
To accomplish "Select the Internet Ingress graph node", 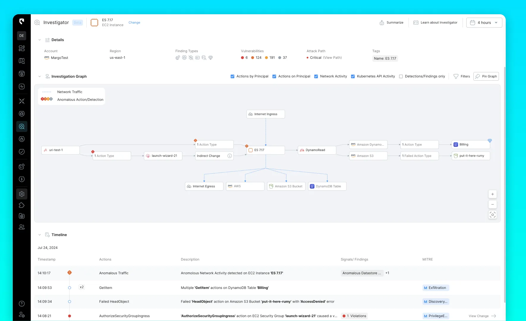I will click(266, 114).
